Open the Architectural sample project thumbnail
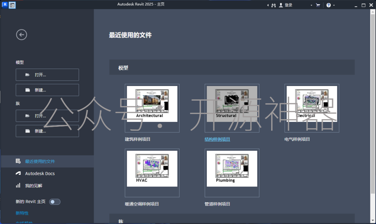Image resolution: width=376 pixels, height=224 pixels. [152, 108]
